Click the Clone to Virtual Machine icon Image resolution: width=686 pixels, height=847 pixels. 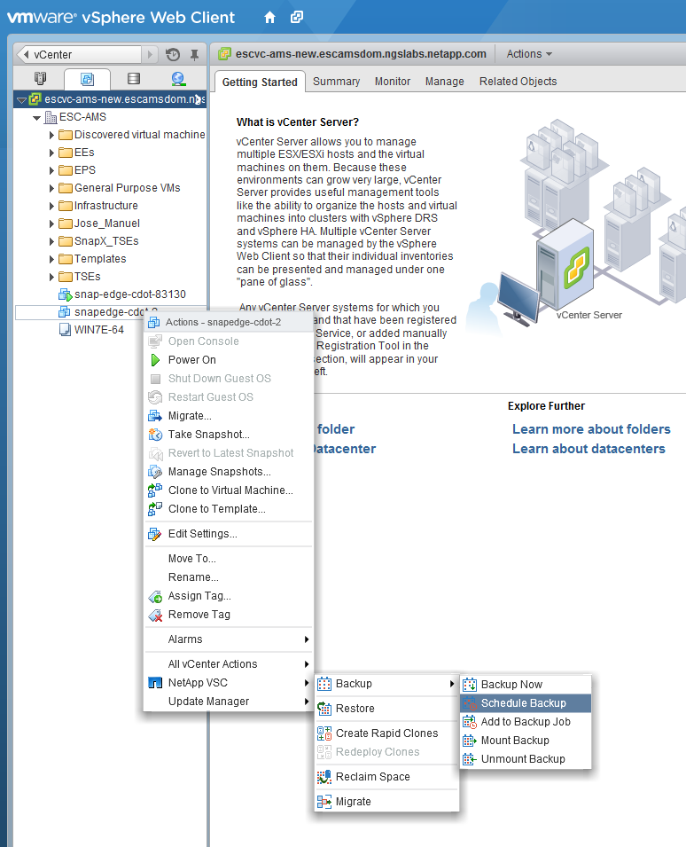(x=155, y=490)
